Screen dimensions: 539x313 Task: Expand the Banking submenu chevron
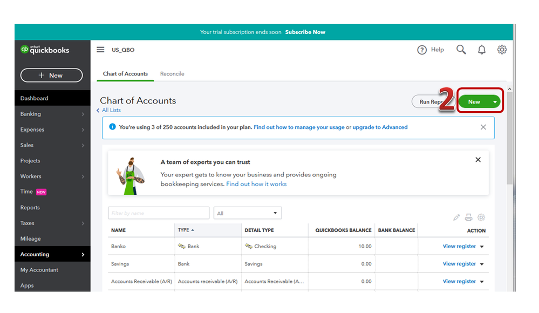pyautogui.click(x=83, y=114)
